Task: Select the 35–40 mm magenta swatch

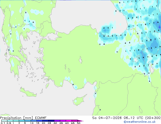Action: coord(63,121)
